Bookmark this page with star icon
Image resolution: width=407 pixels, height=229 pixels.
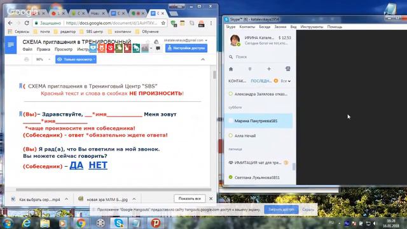coord(163,23)
